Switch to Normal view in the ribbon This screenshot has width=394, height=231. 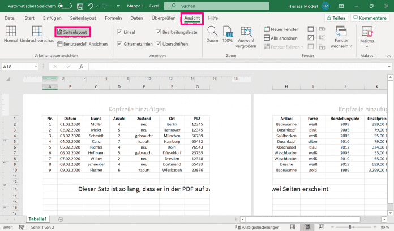11,34
